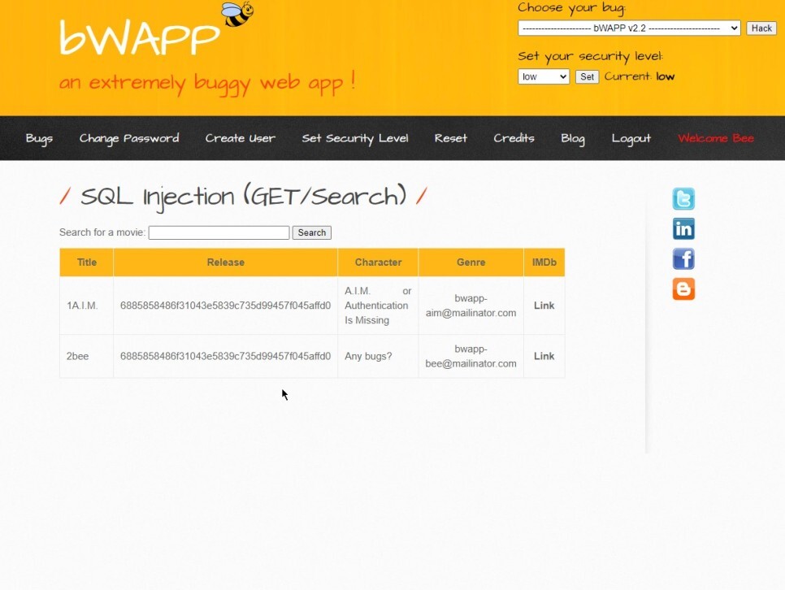Click the Welcome Bee label
The height and width of the screenshot is (590, 785).
click(x=716, y=138)
